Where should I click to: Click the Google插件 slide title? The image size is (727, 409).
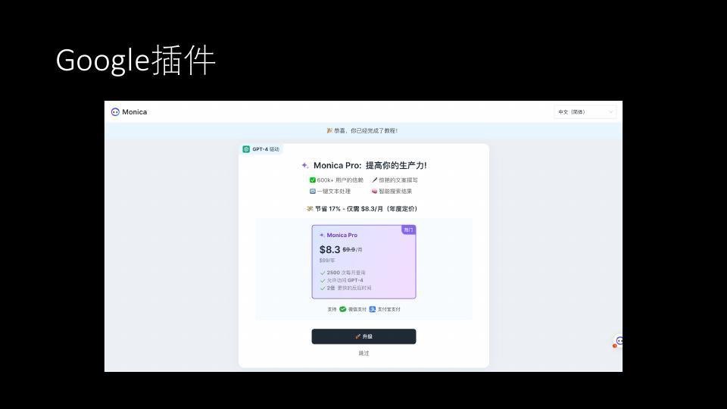[136, 61]
